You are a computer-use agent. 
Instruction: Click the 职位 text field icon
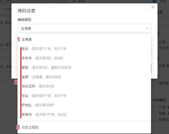(2, 23)
